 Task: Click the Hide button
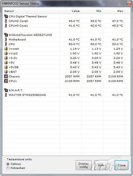coord(101,165)
